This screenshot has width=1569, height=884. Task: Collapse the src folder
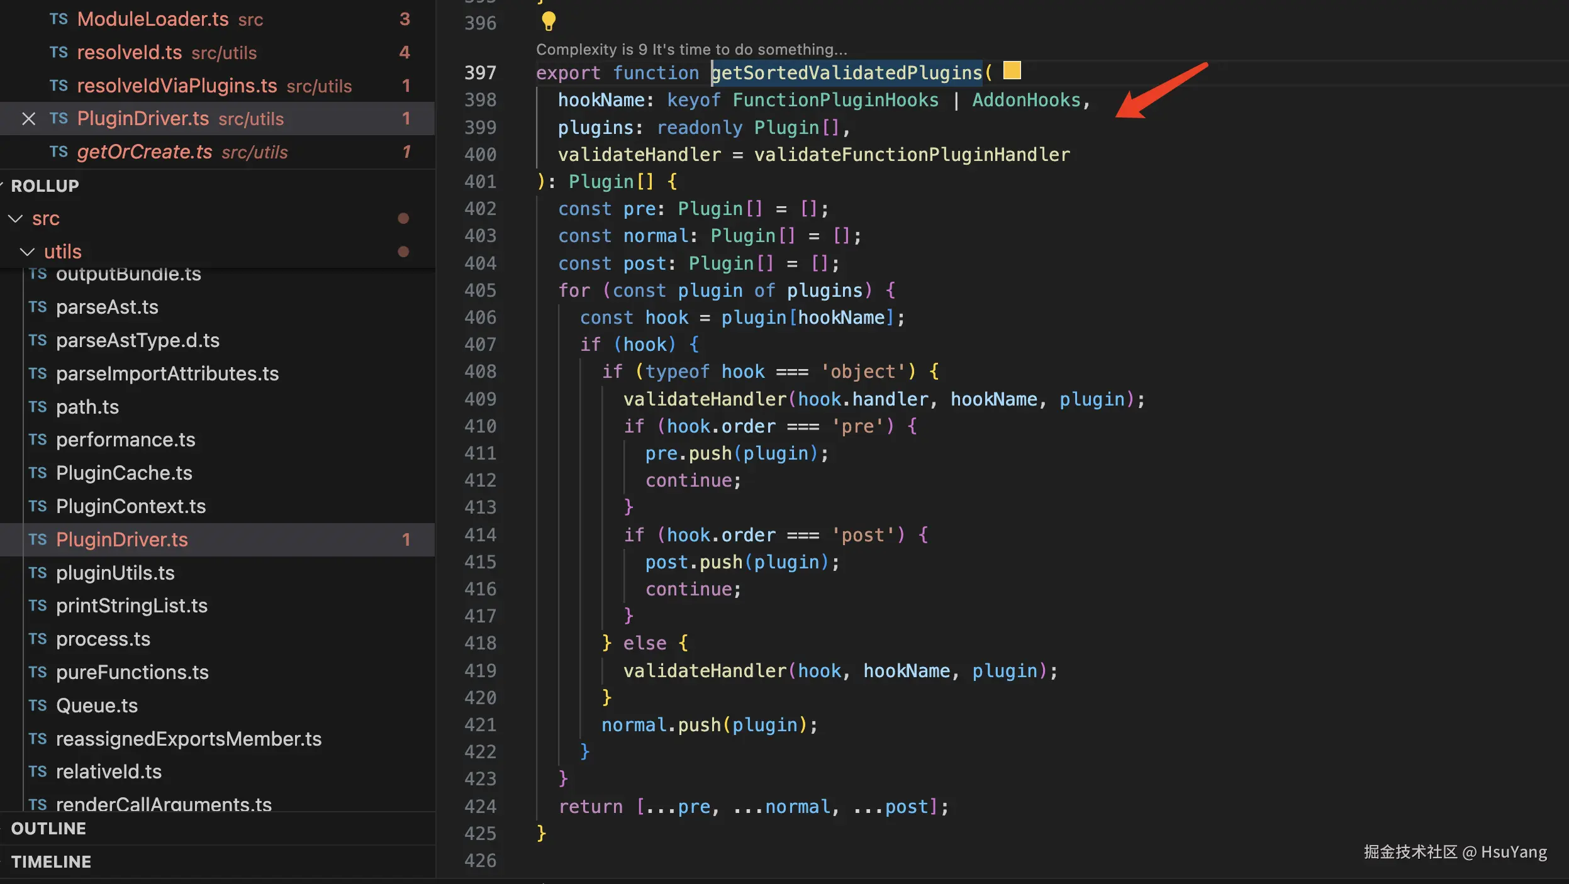coord(16,219)
